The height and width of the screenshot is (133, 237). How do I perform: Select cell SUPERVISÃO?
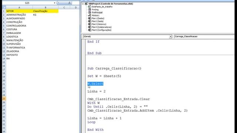pyautogui.click(x=19, y=44)
